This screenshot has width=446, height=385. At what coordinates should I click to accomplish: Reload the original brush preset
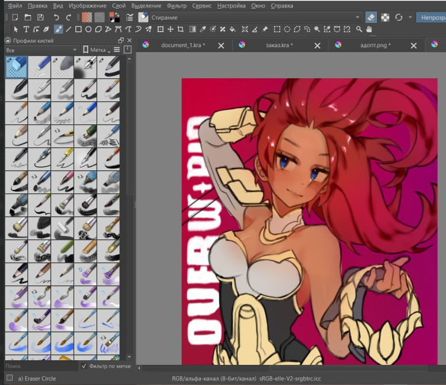coord(399,18)
